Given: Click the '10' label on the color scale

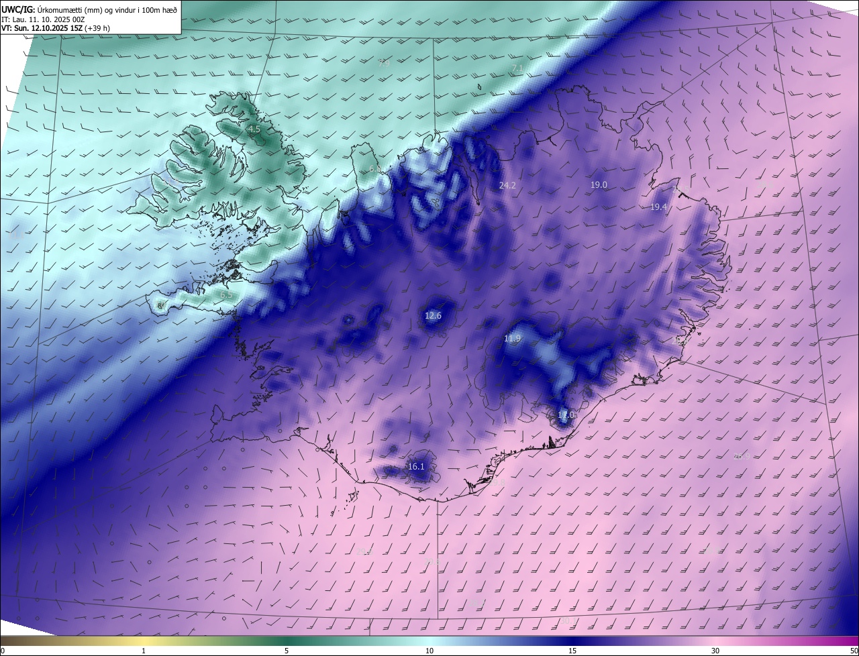Looking at the screenshot, I should [x=429, y=651].
